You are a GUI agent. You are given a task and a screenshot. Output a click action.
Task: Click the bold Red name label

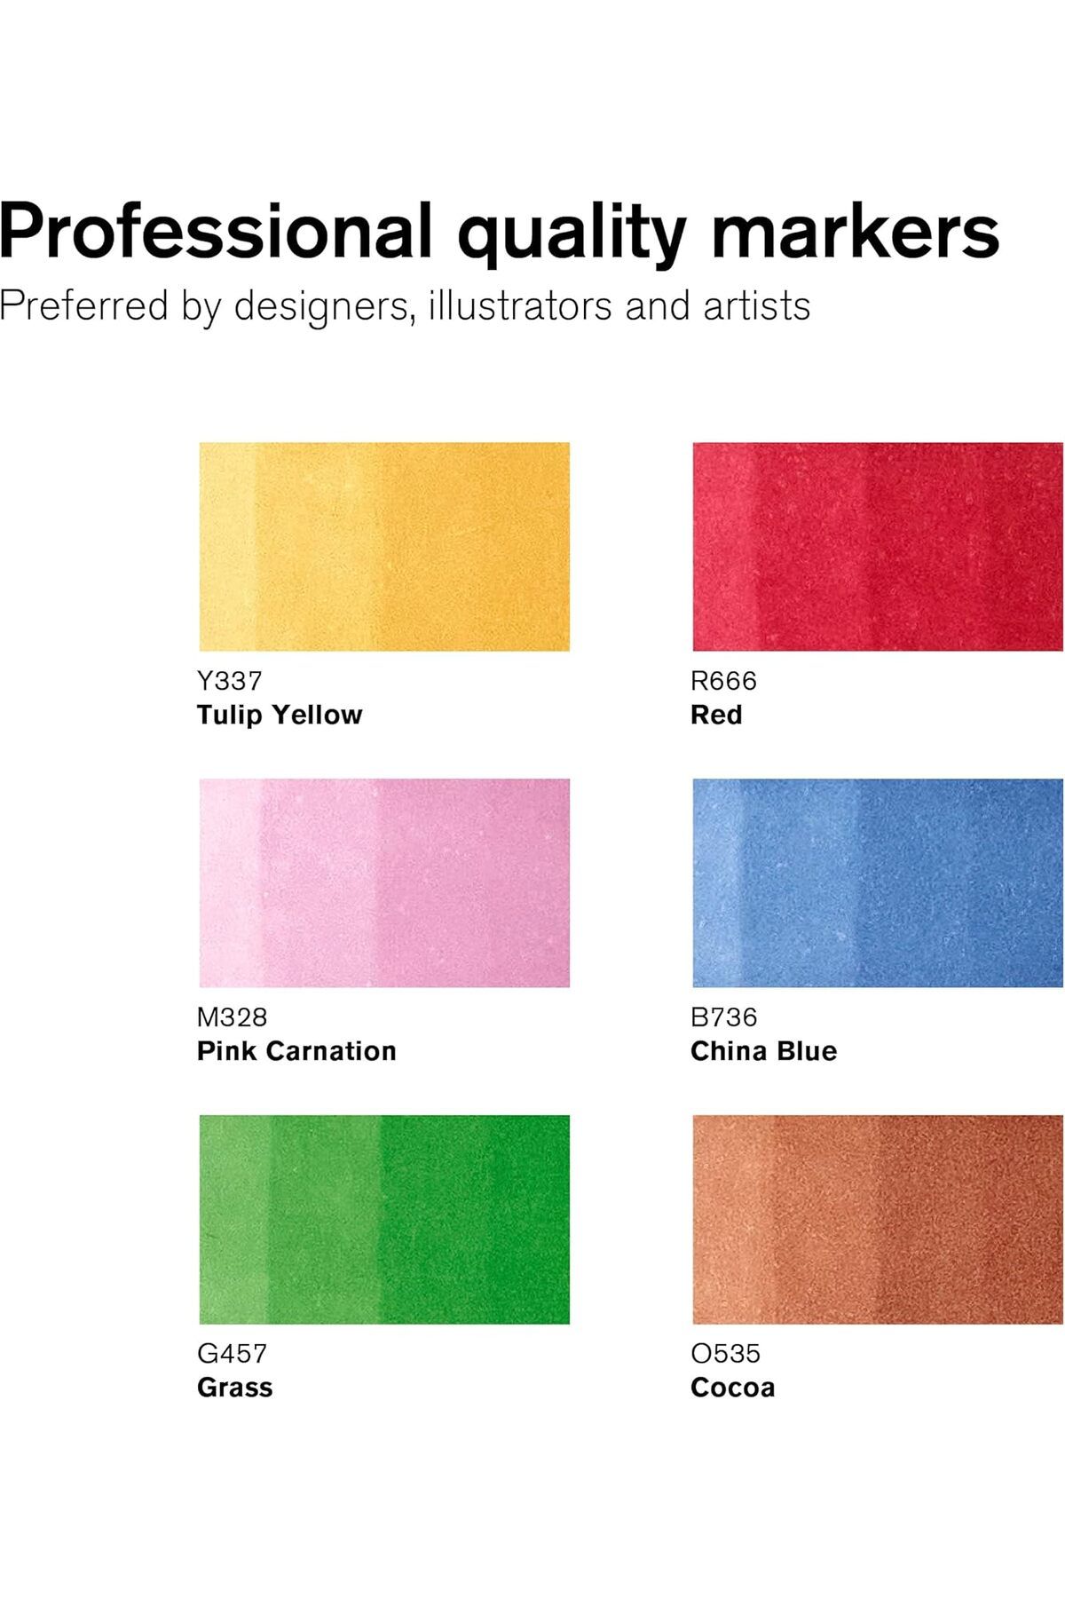click(x=716, y=715)
